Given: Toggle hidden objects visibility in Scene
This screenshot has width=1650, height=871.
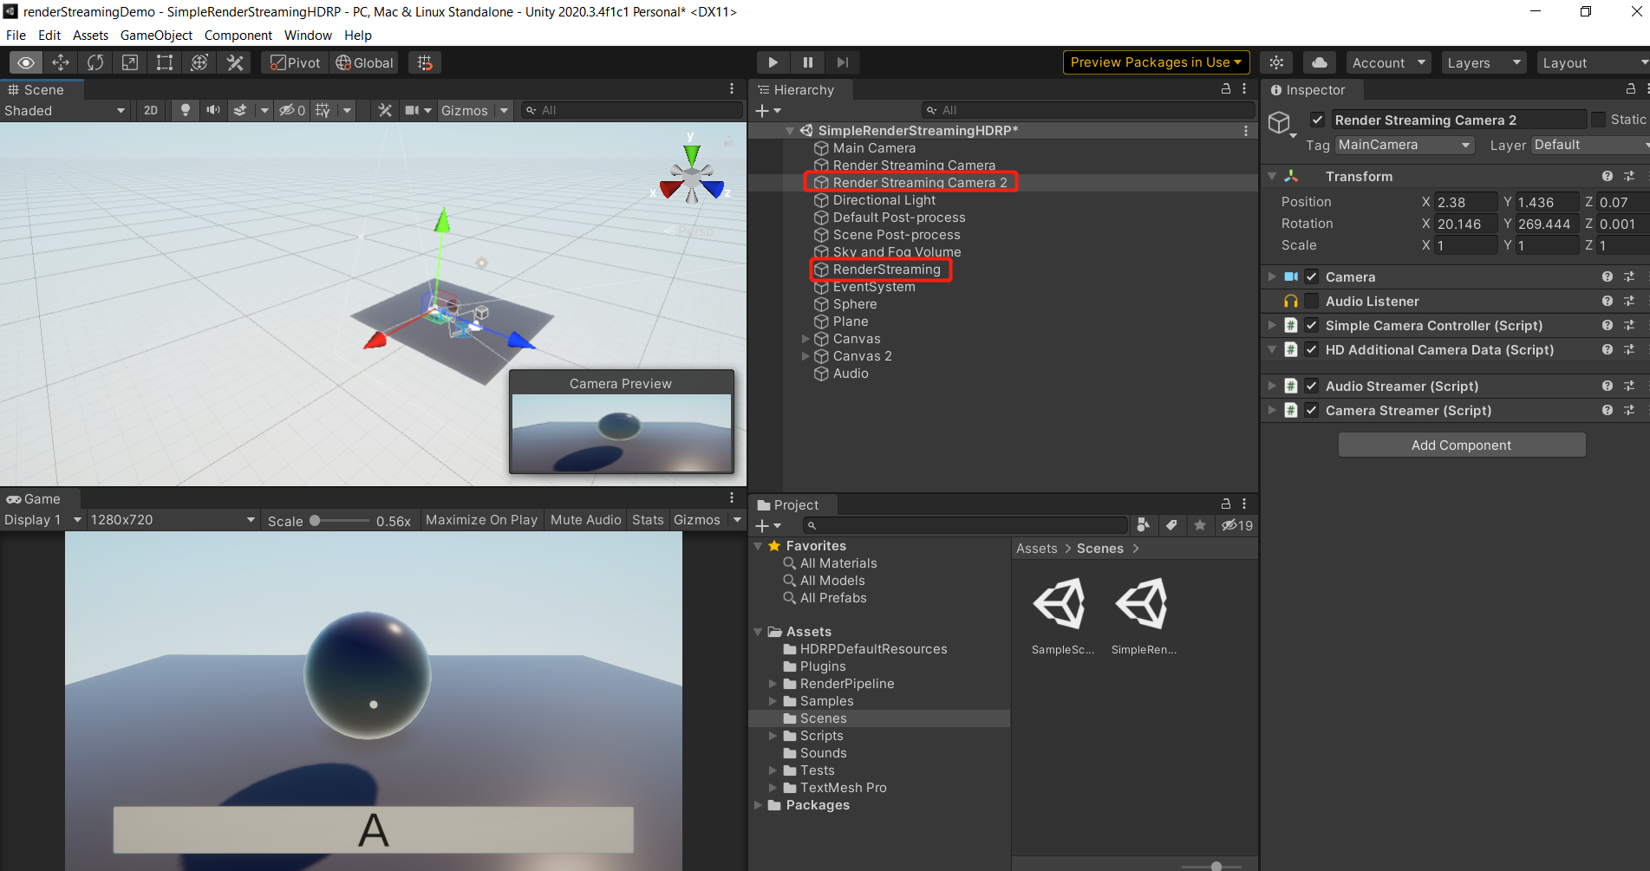Looking at the screenshot, I should point(291,110).
